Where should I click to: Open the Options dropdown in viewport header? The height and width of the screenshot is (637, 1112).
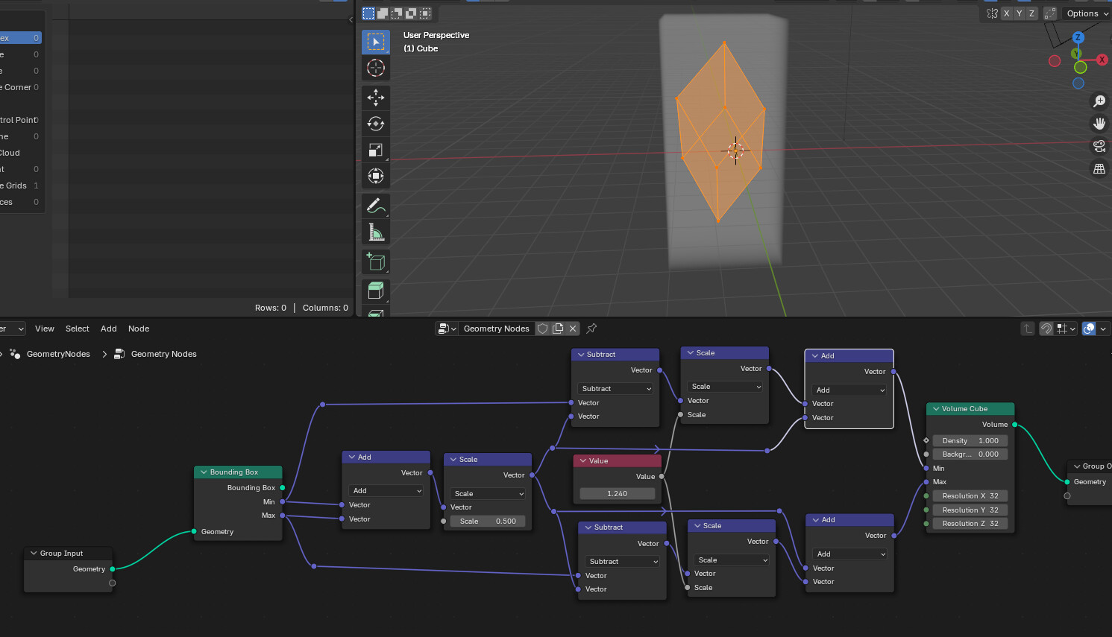point(1086,13)
